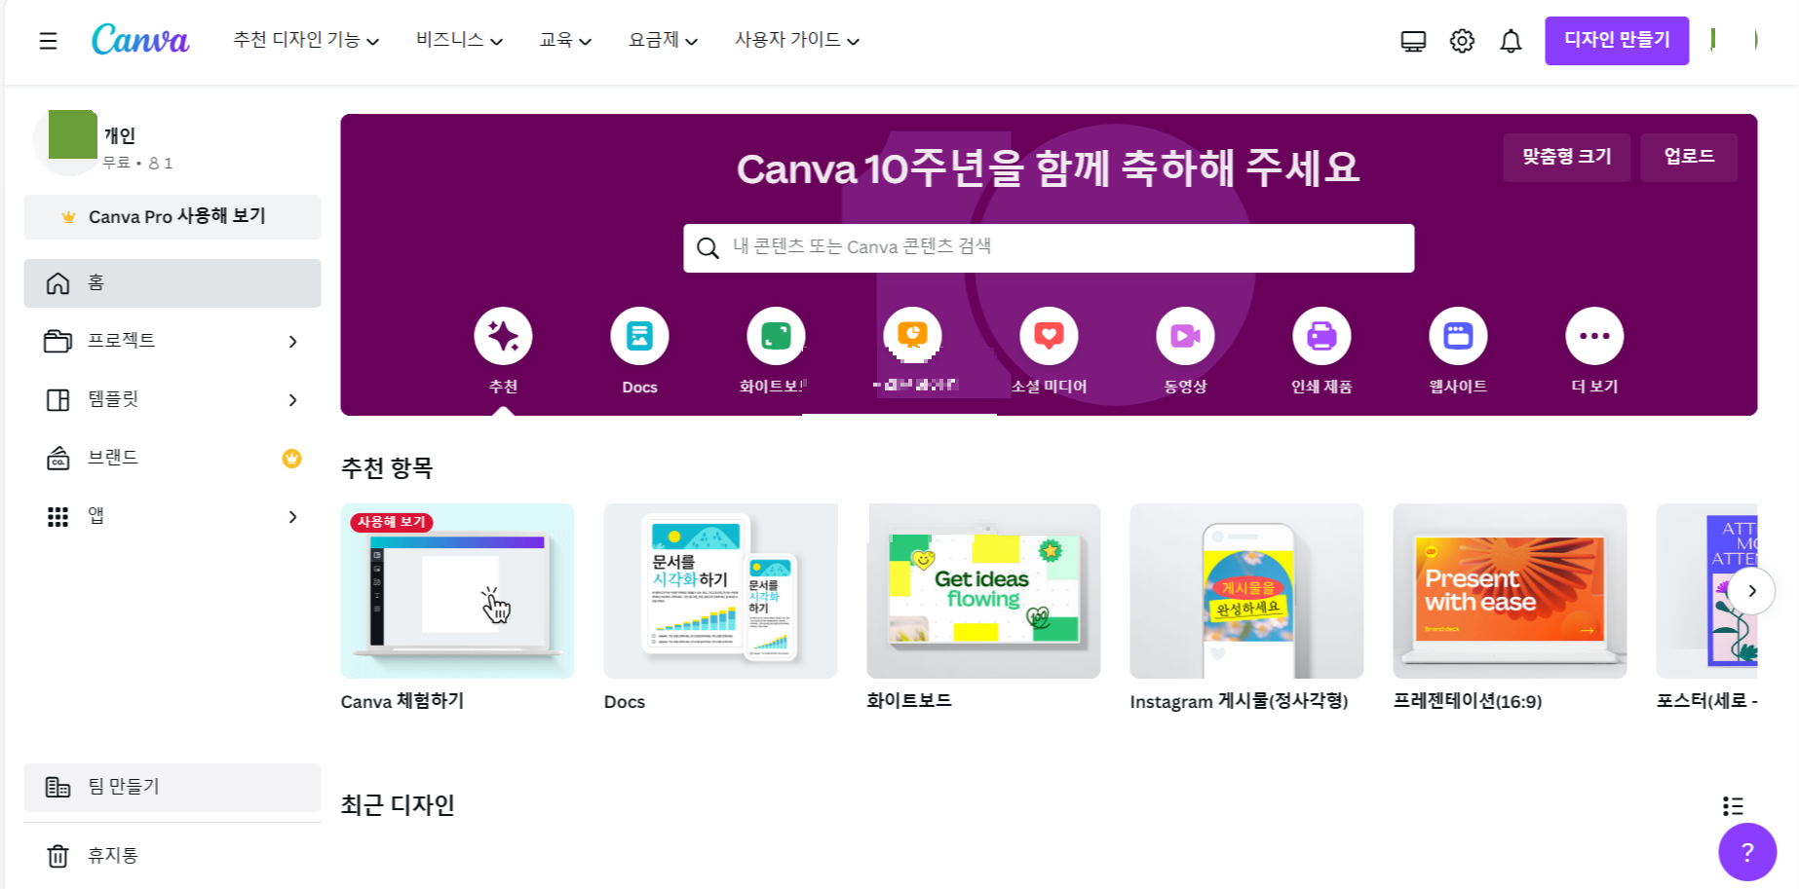Screen dimensions: 1799x889
Task: Click the 팀 만들기 button
Action: pos(172,787)
